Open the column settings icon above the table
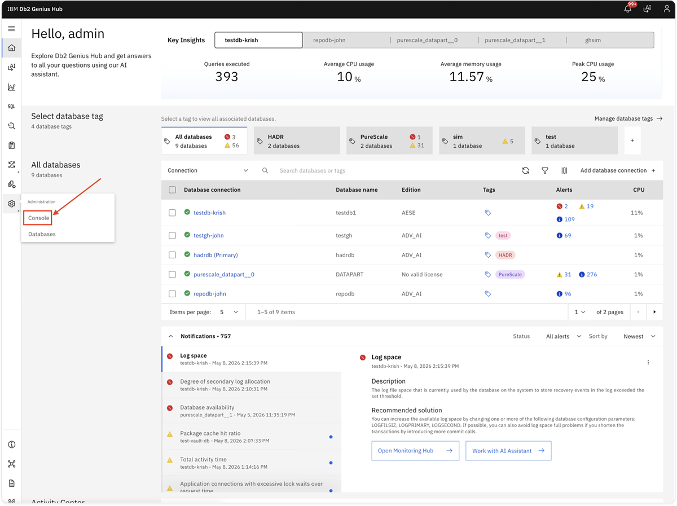The image size is (677, 506). (564, 170)
